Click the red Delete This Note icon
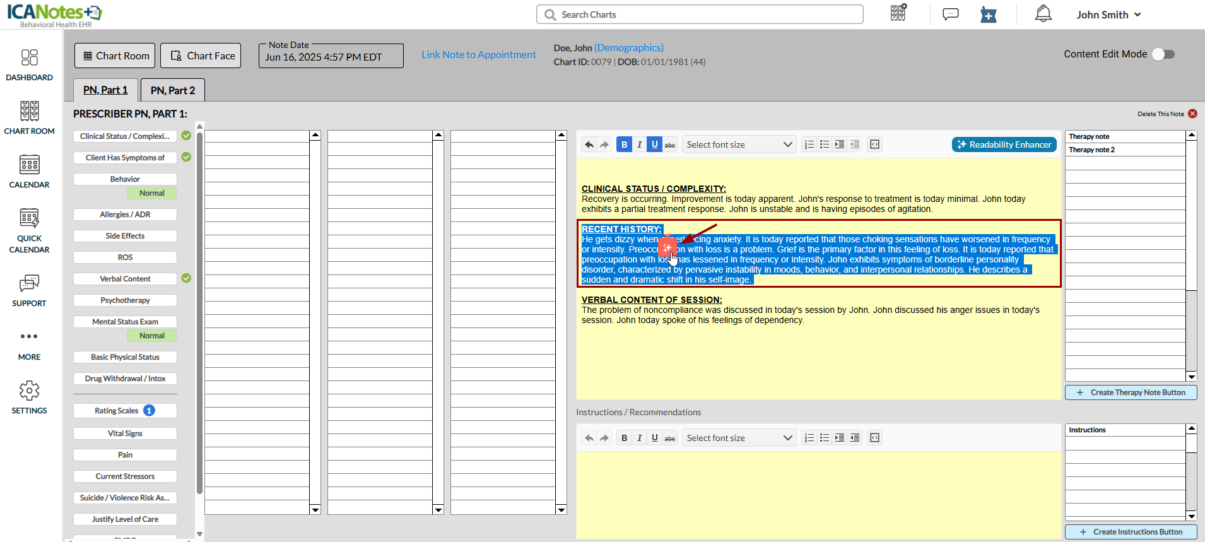Image resolution: width=1205 pixels, height=542 pixels. [1192, 114]
